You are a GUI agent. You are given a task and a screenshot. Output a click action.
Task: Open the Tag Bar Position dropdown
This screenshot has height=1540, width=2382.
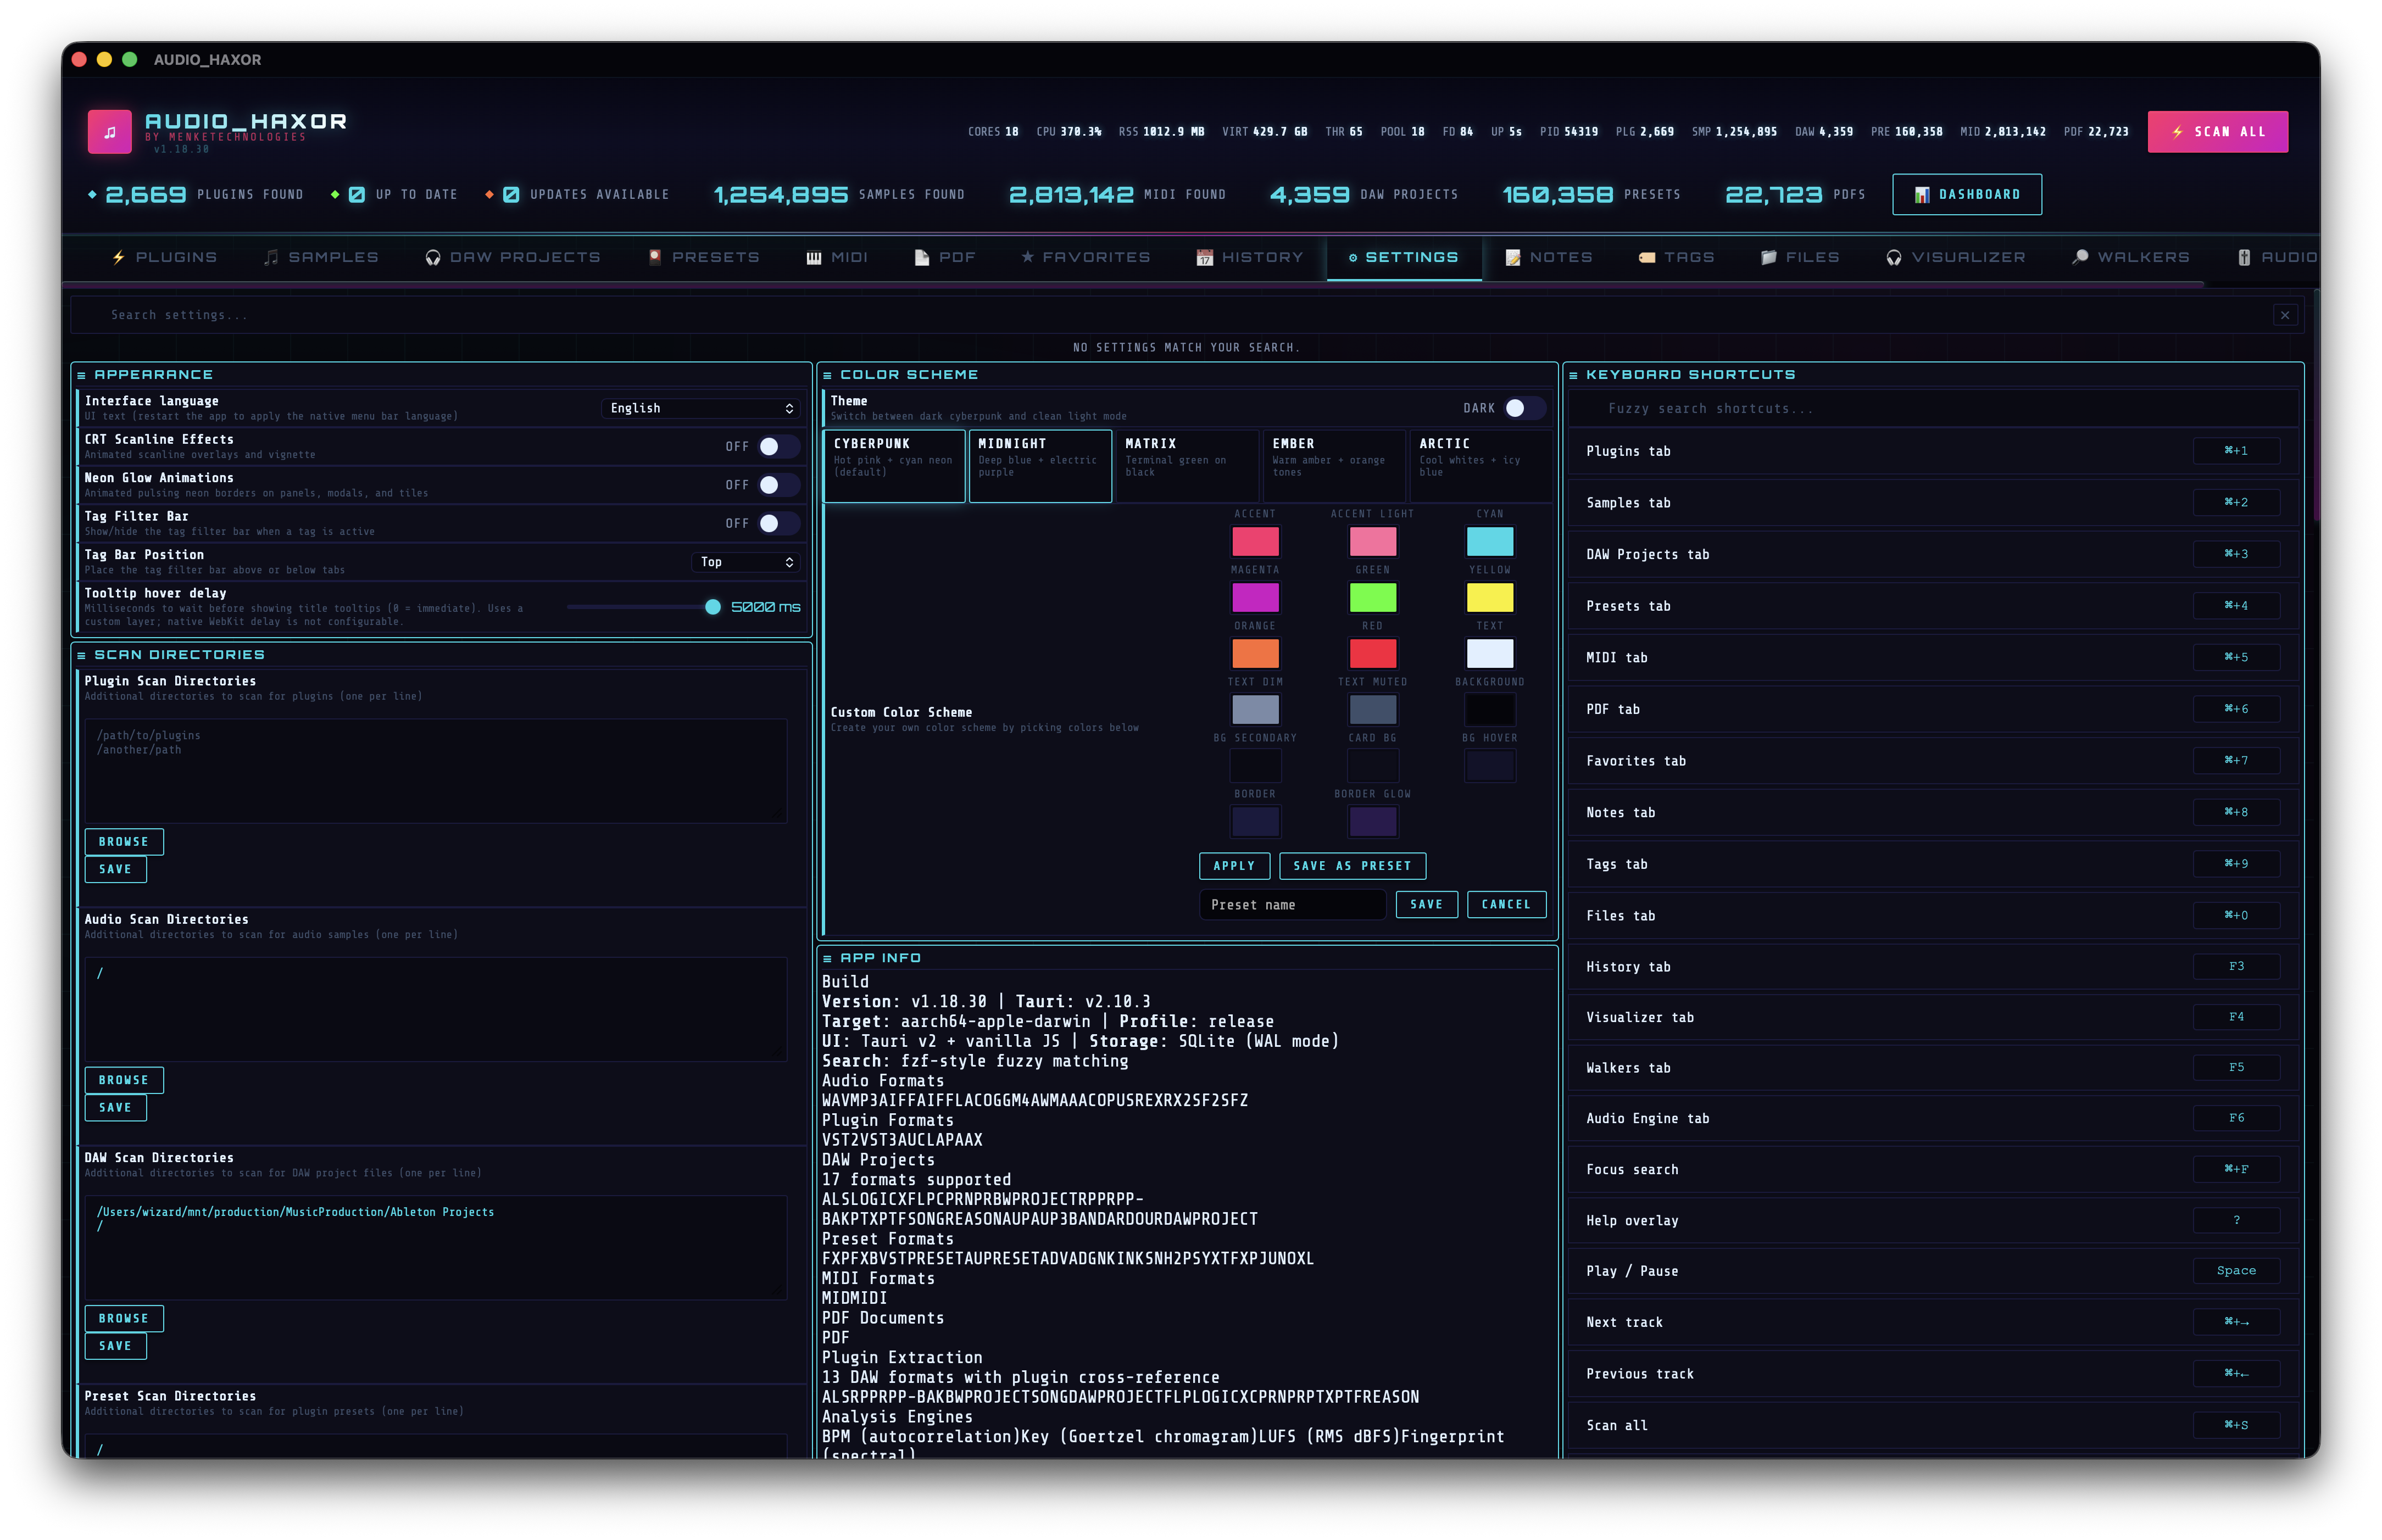tap(746, 562)
